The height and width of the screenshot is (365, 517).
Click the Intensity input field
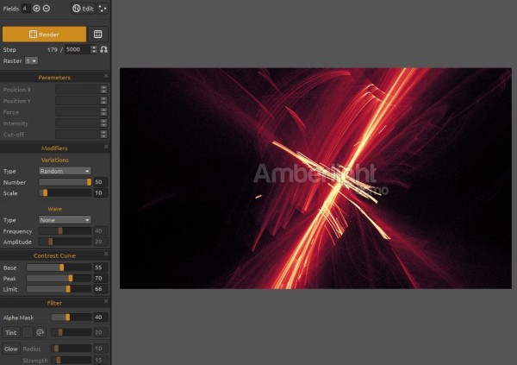click(x=78, y=123)
